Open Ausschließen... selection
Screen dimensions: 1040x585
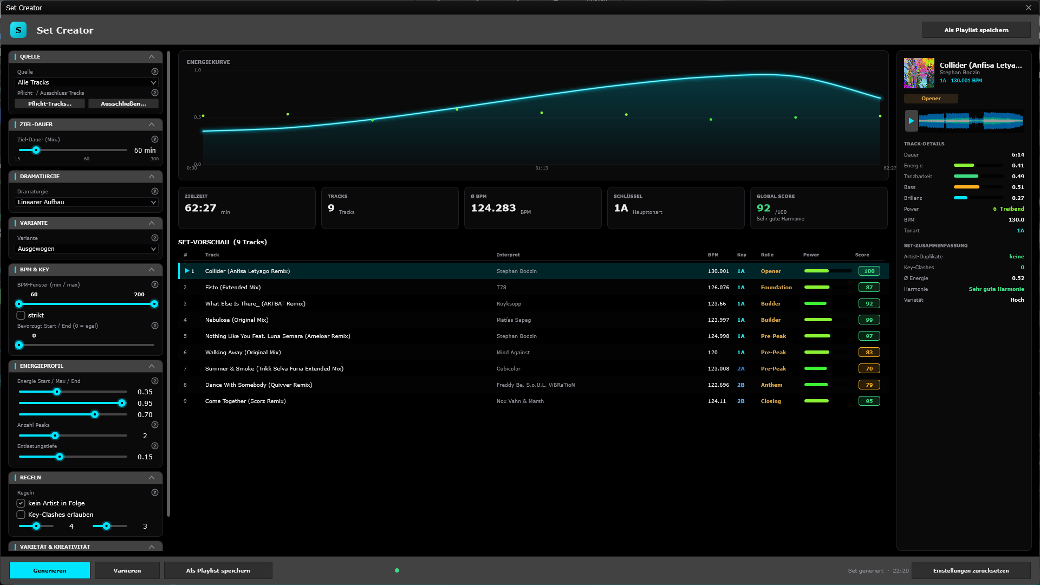[x=123, y=103]
